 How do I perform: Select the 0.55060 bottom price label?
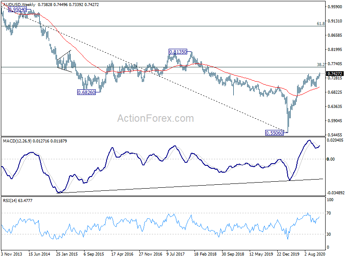tap(274, 133)
